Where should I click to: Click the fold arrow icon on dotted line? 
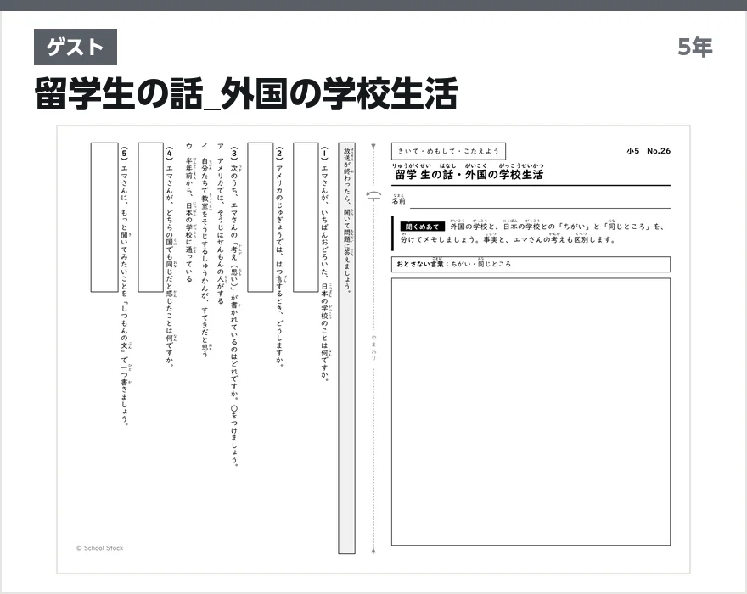pyautogui.click(x=374, y=195)
